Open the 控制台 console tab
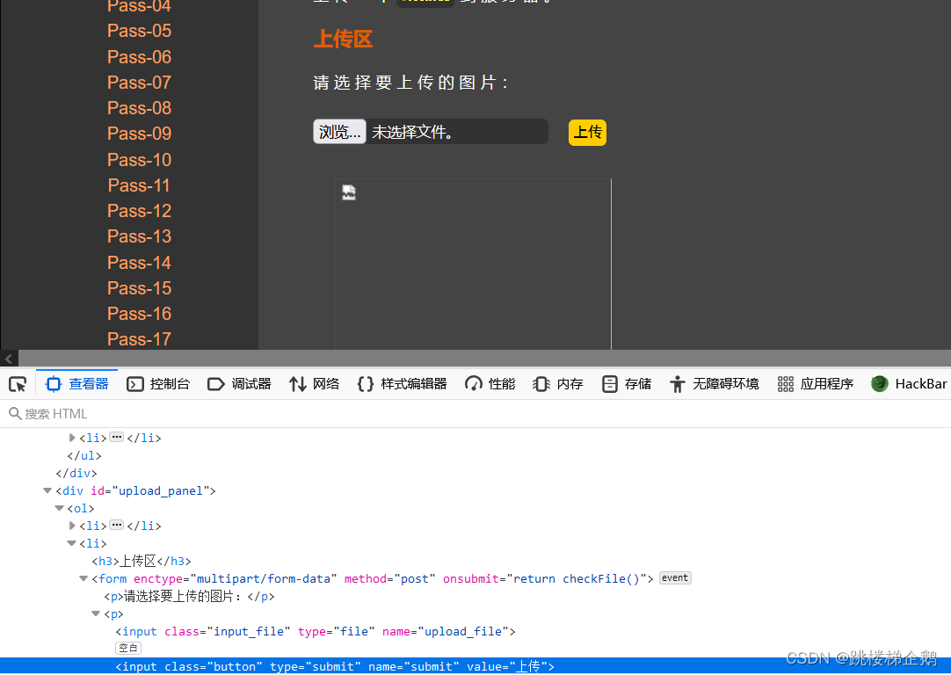This screenshot has width=951, height=675. pos(158,384)
